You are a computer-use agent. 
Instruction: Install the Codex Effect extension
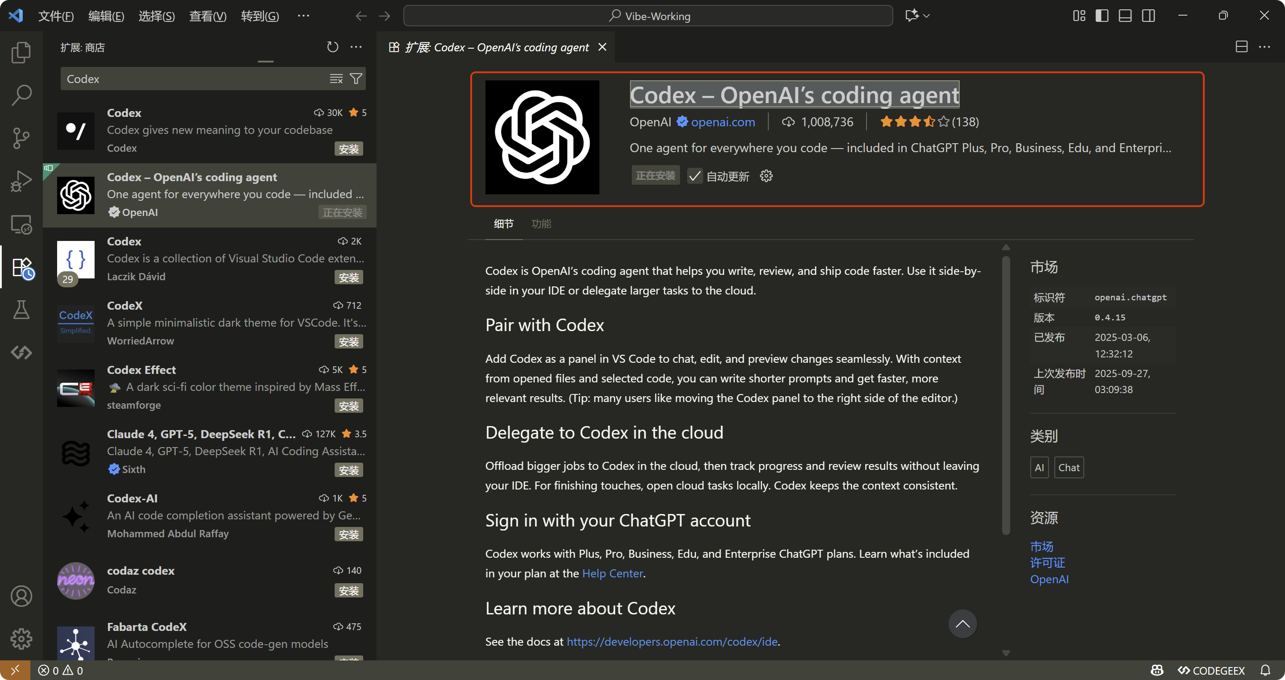(x=348, y=406)
